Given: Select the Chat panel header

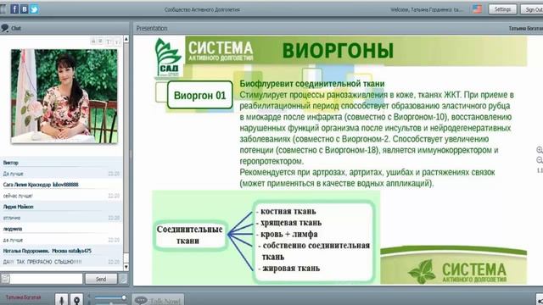Looking at the screenshot, I should pyautogui.click(x=64, y=28).
